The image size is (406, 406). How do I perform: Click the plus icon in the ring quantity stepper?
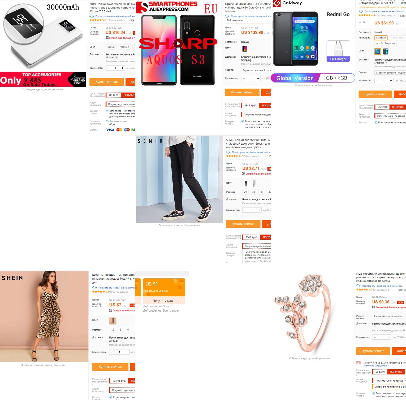pyautogui.click(x=389, y=337)
